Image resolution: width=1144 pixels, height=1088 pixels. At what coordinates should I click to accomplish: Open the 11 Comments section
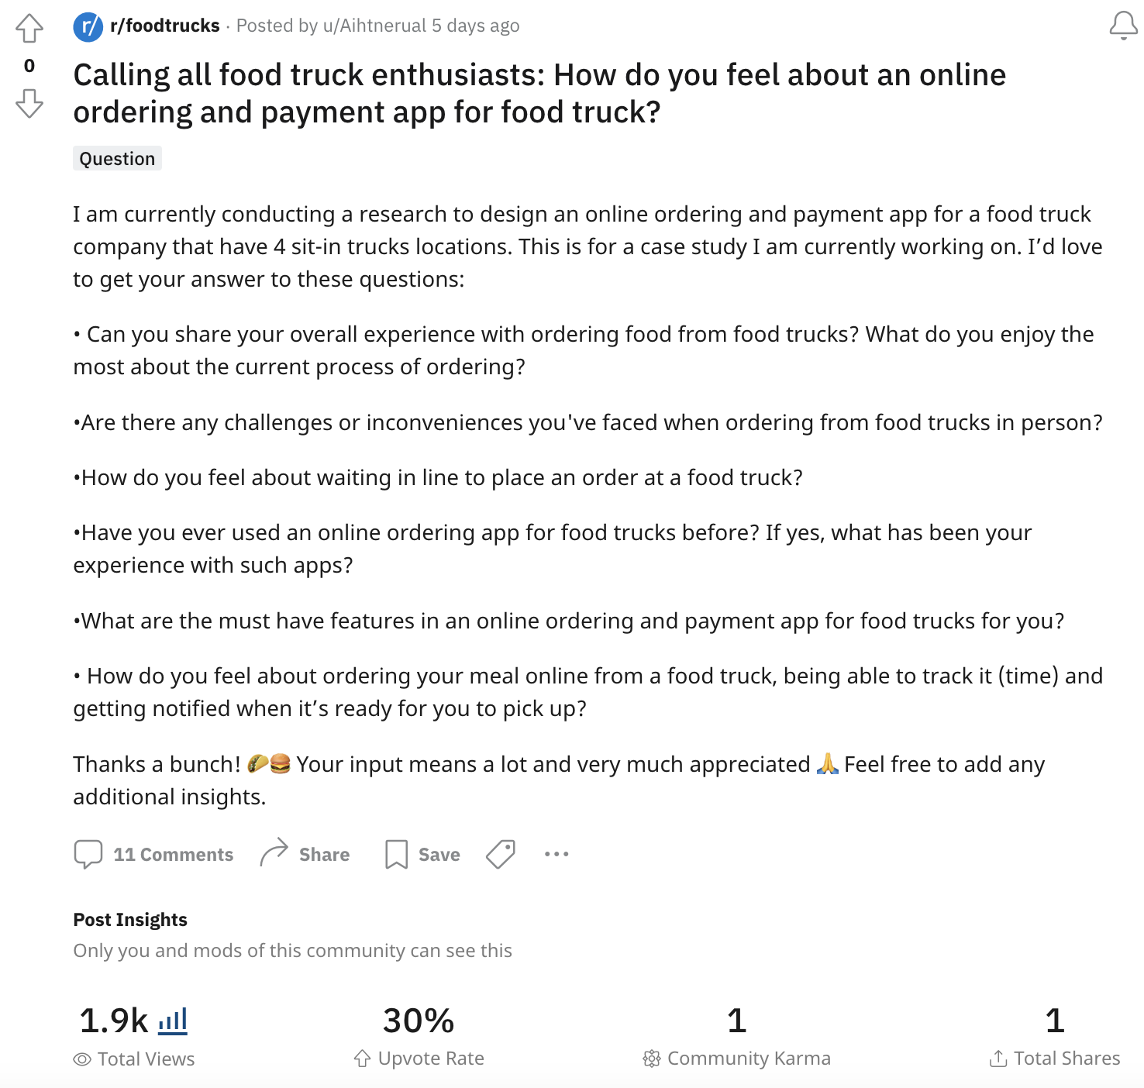[173, 855]
